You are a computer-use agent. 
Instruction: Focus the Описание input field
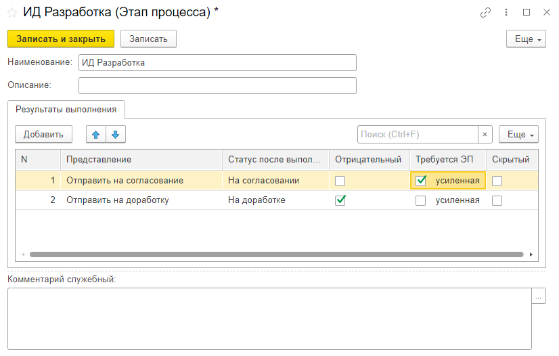click(x=217, y=85)
